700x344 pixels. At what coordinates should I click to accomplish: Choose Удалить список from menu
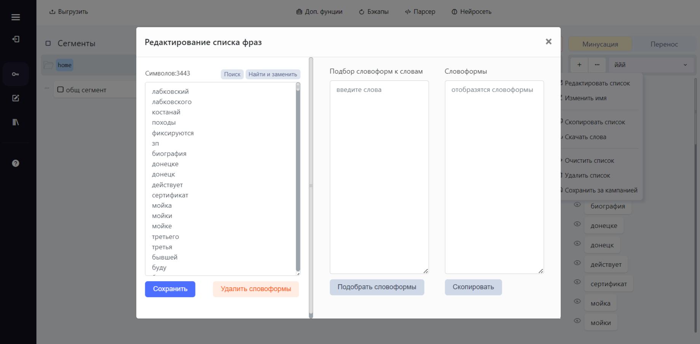coord(587,175)
